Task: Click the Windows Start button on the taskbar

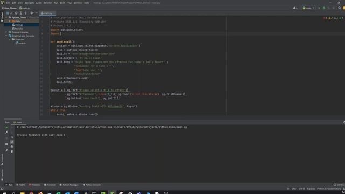Action: (x=4, y=193)
